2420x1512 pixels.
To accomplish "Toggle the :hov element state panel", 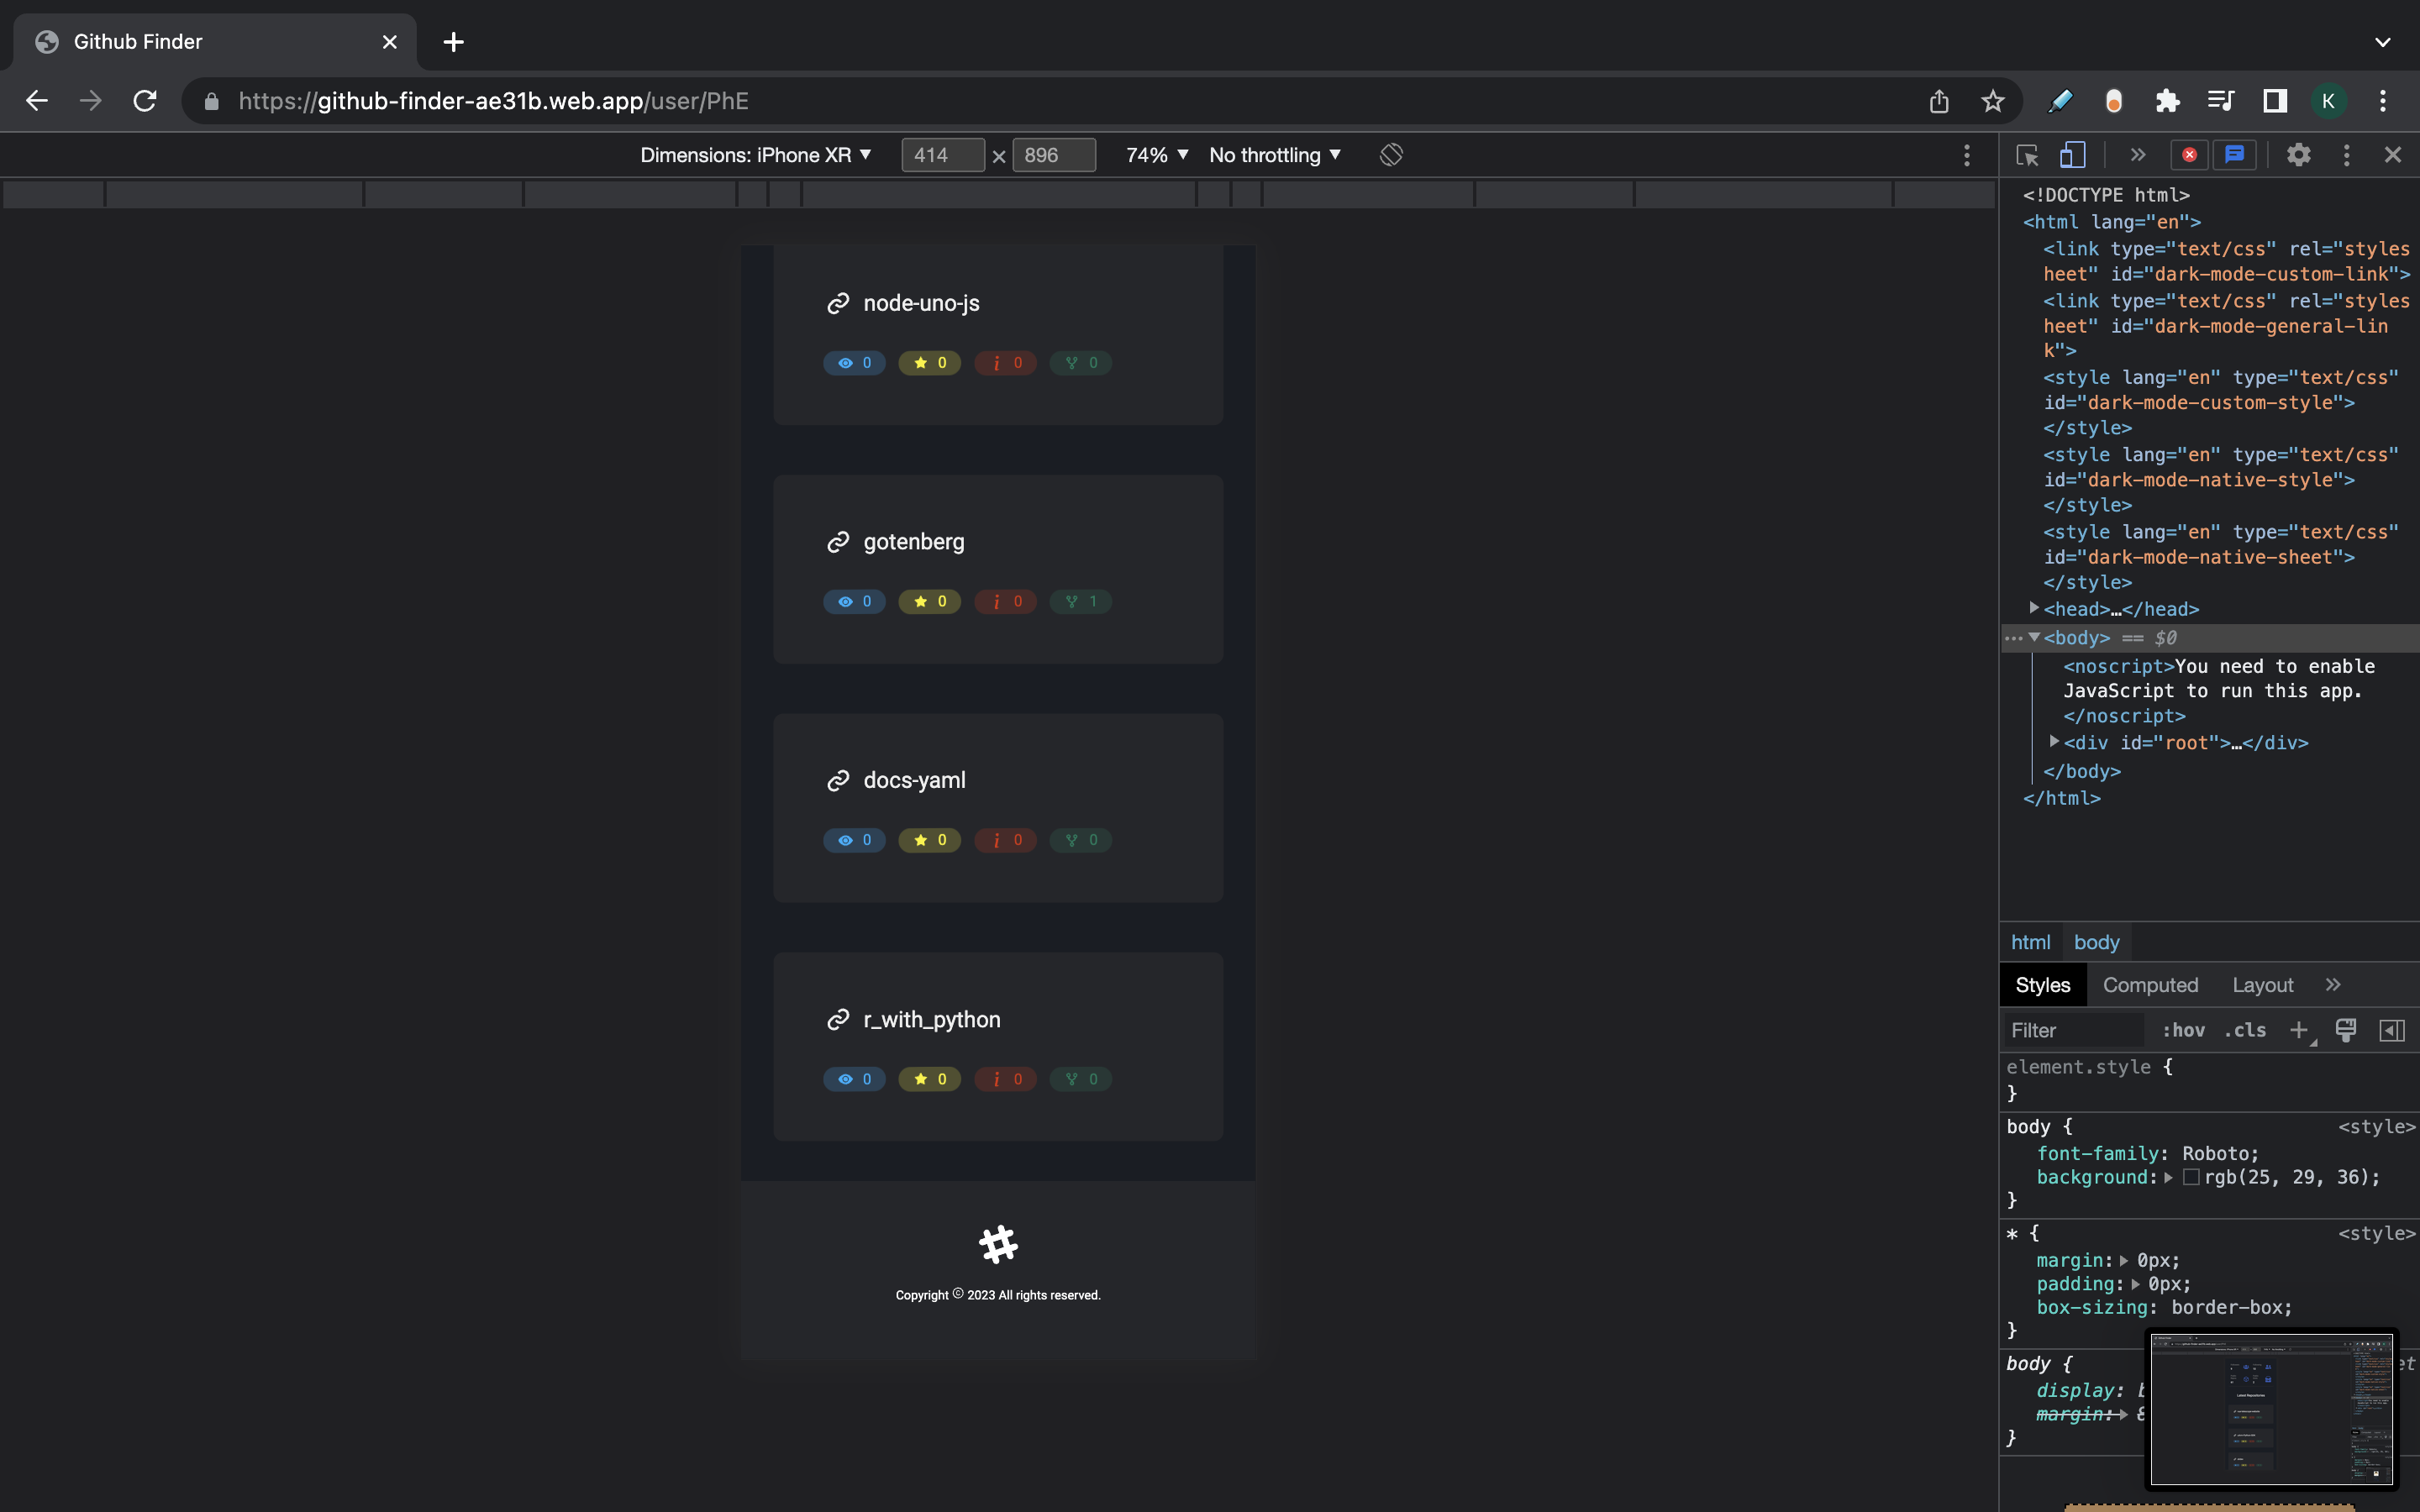I will click(x=2184, y=1030).
